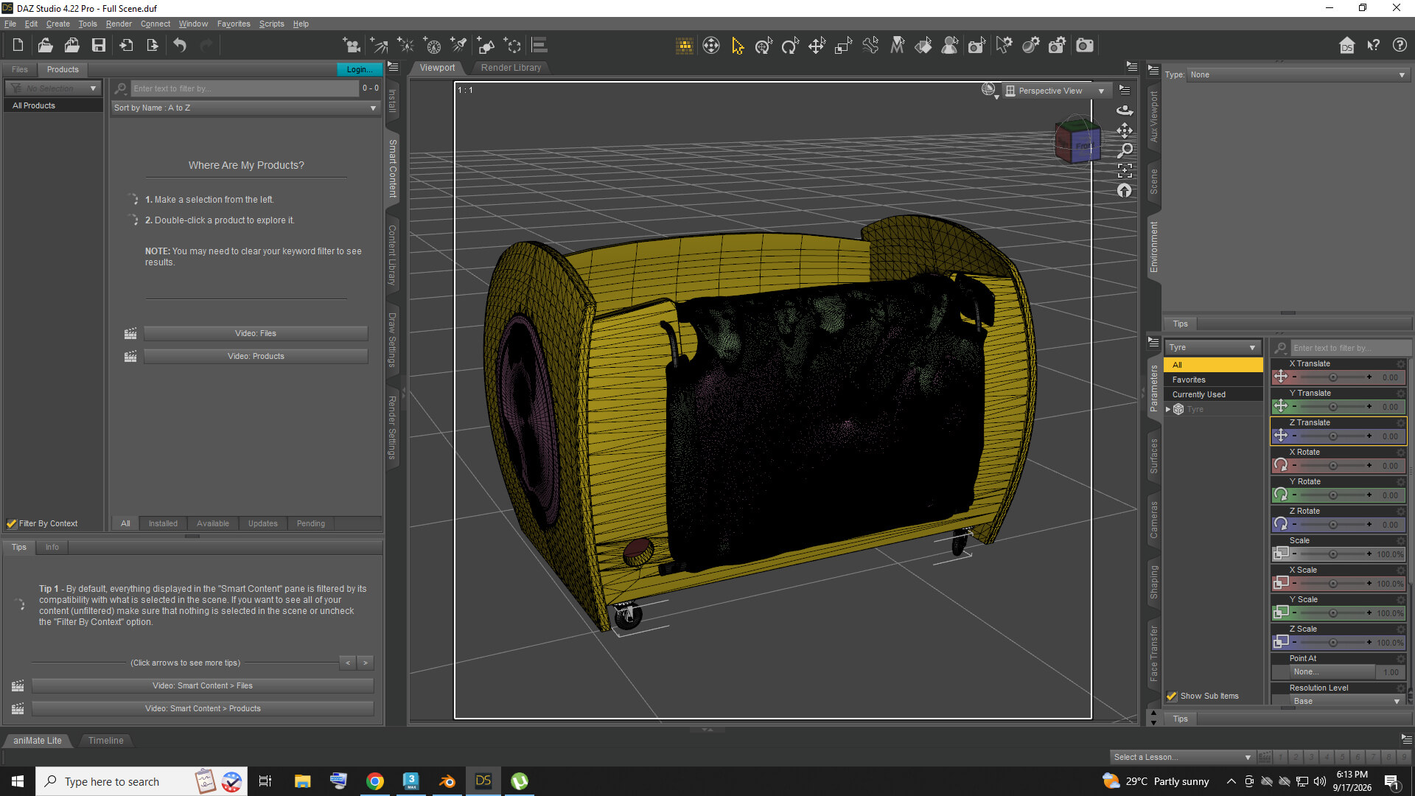Add a new camera with the Create Camera icon

(x=352, y=46)
